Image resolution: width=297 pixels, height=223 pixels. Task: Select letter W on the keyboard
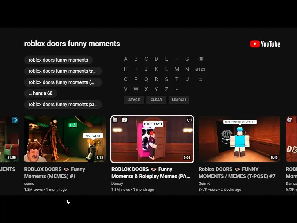[x=136, y=89]
